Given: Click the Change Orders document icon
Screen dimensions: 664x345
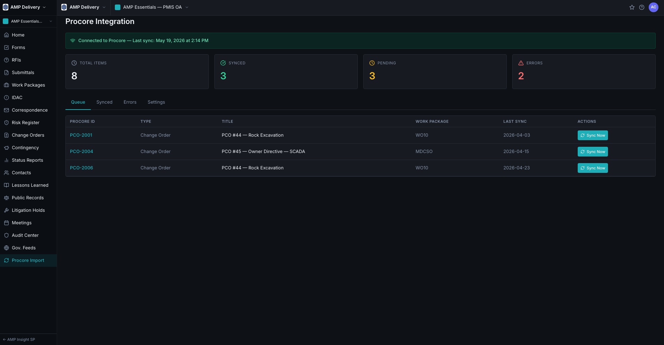Looking at the screenshot, I should click(x=6, y=135).
